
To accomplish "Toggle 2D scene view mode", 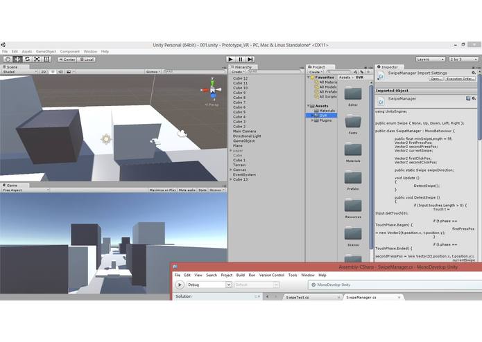I will point(43,72).
